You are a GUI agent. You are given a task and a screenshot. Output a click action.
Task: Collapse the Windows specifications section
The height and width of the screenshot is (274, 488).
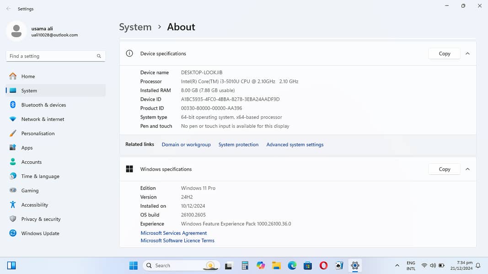pyautogui.click(x=467, y=169)
